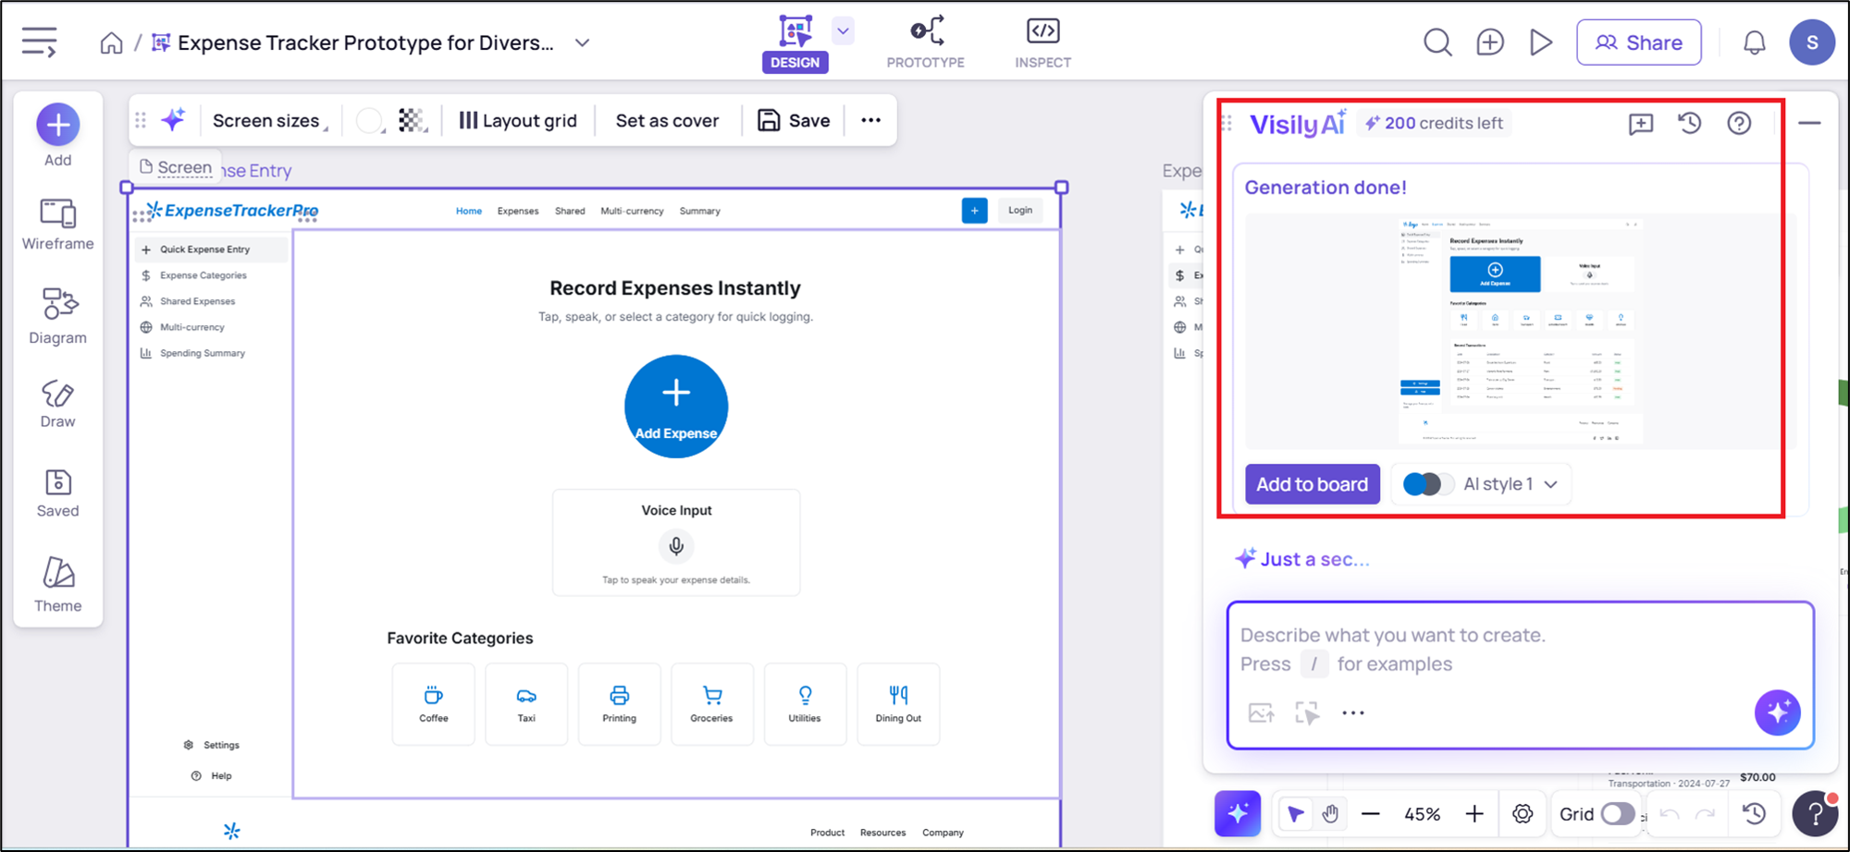Click the round Add Expense button
This screenshot has width=1850, height=852.
[676, 407]
